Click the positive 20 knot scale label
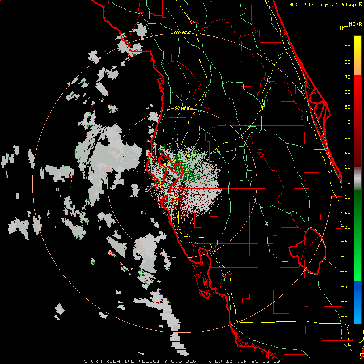The width and height of the screenshot is (364, 364). click(347, 152)
